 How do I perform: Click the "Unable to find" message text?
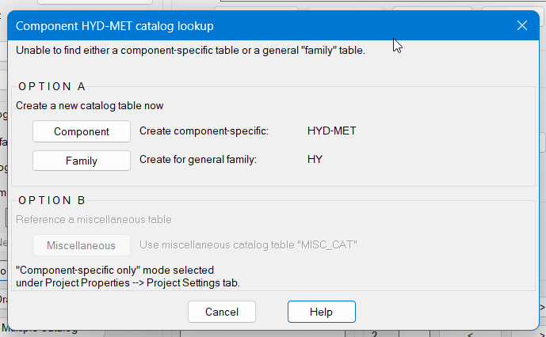tap(190, 51)
